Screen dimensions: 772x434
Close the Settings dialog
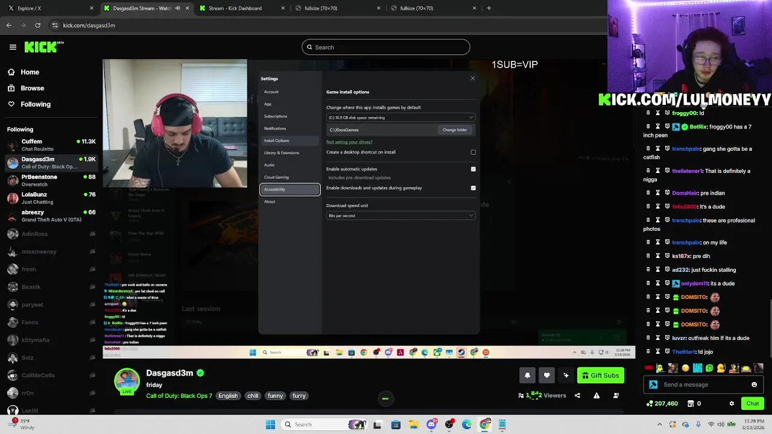(x=473, y=78)
